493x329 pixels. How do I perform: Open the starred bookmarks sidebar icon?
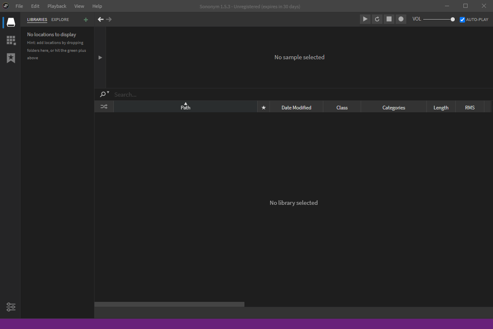point(11,58)
